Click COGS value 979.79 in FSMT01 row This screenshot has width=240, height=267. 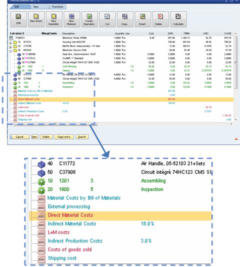pos(227,38)
